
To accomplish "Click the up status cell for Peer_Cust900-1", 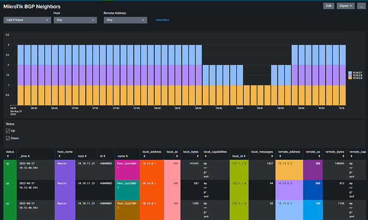I will [10, 170].
